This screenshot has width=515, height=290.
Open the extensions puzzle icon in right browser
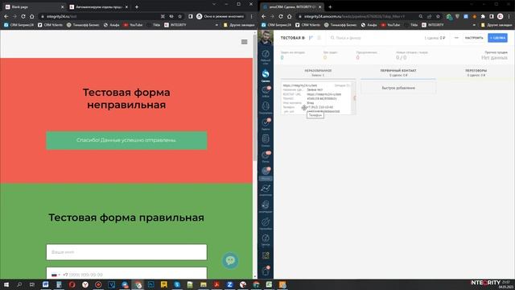483,16
